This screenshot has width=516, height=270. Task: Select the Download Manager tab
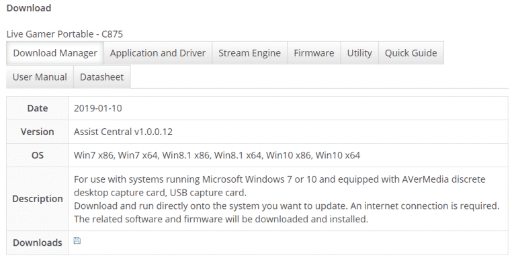55,53
